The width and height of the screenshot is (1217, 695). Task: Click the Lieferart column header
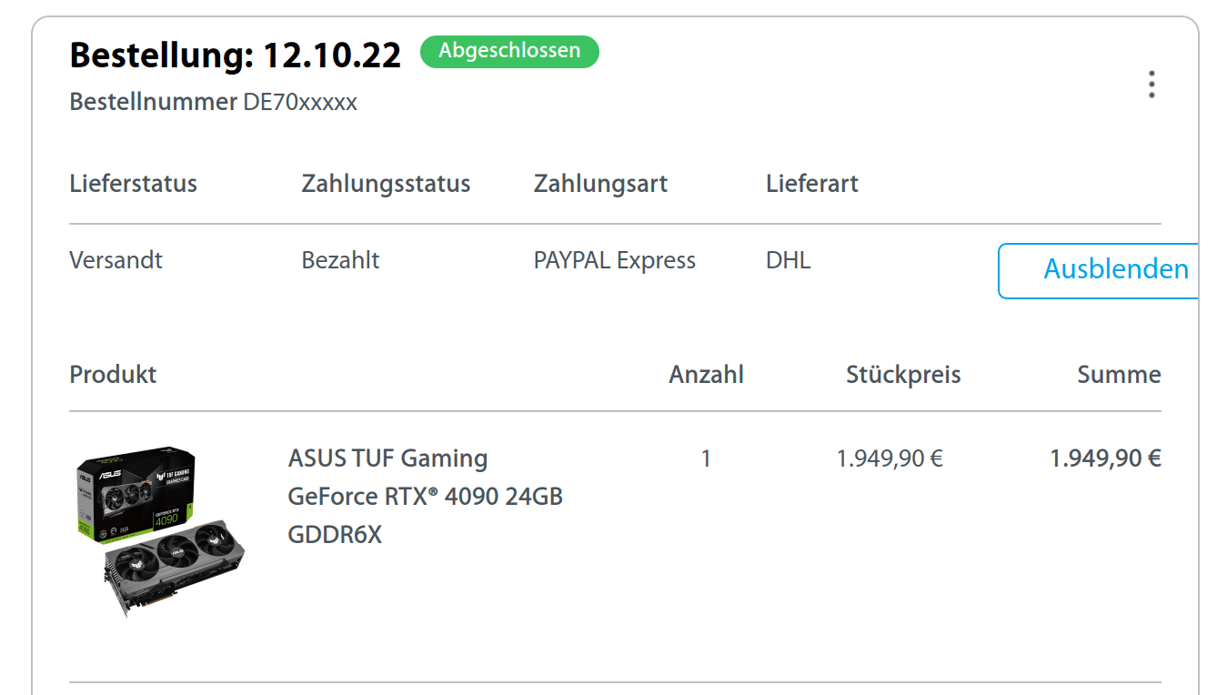[x=812, y=184]
